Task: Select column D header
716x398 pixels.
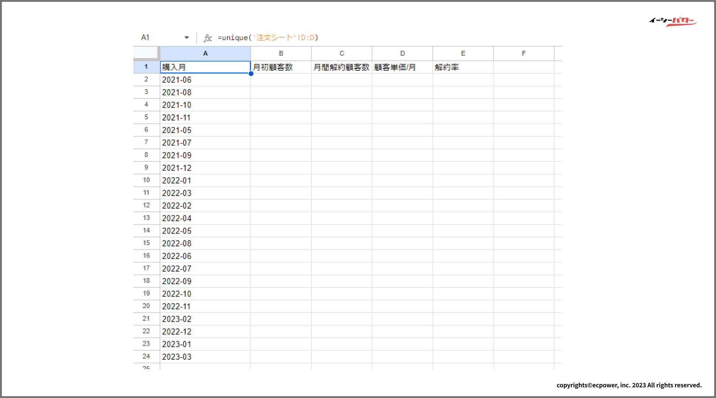Action: coord(402,53)
